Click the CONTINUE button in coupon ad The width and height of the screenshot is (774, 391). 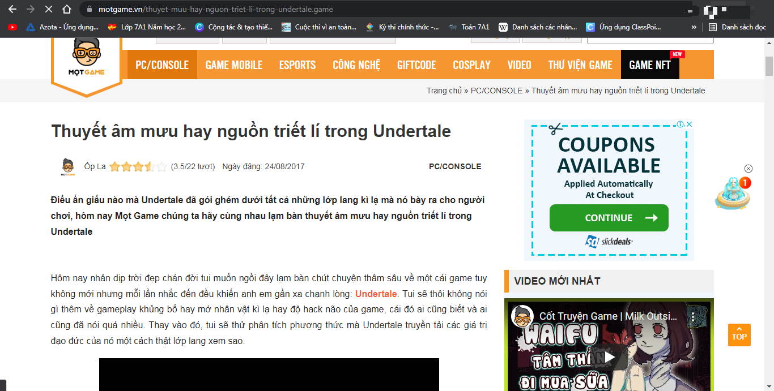coord(609,218)
